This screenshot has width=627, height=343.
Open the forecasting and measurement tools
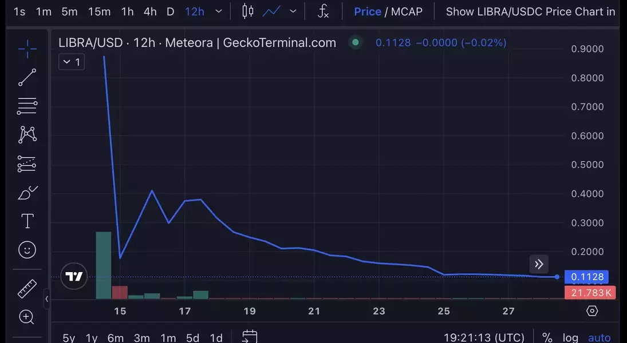27,163
